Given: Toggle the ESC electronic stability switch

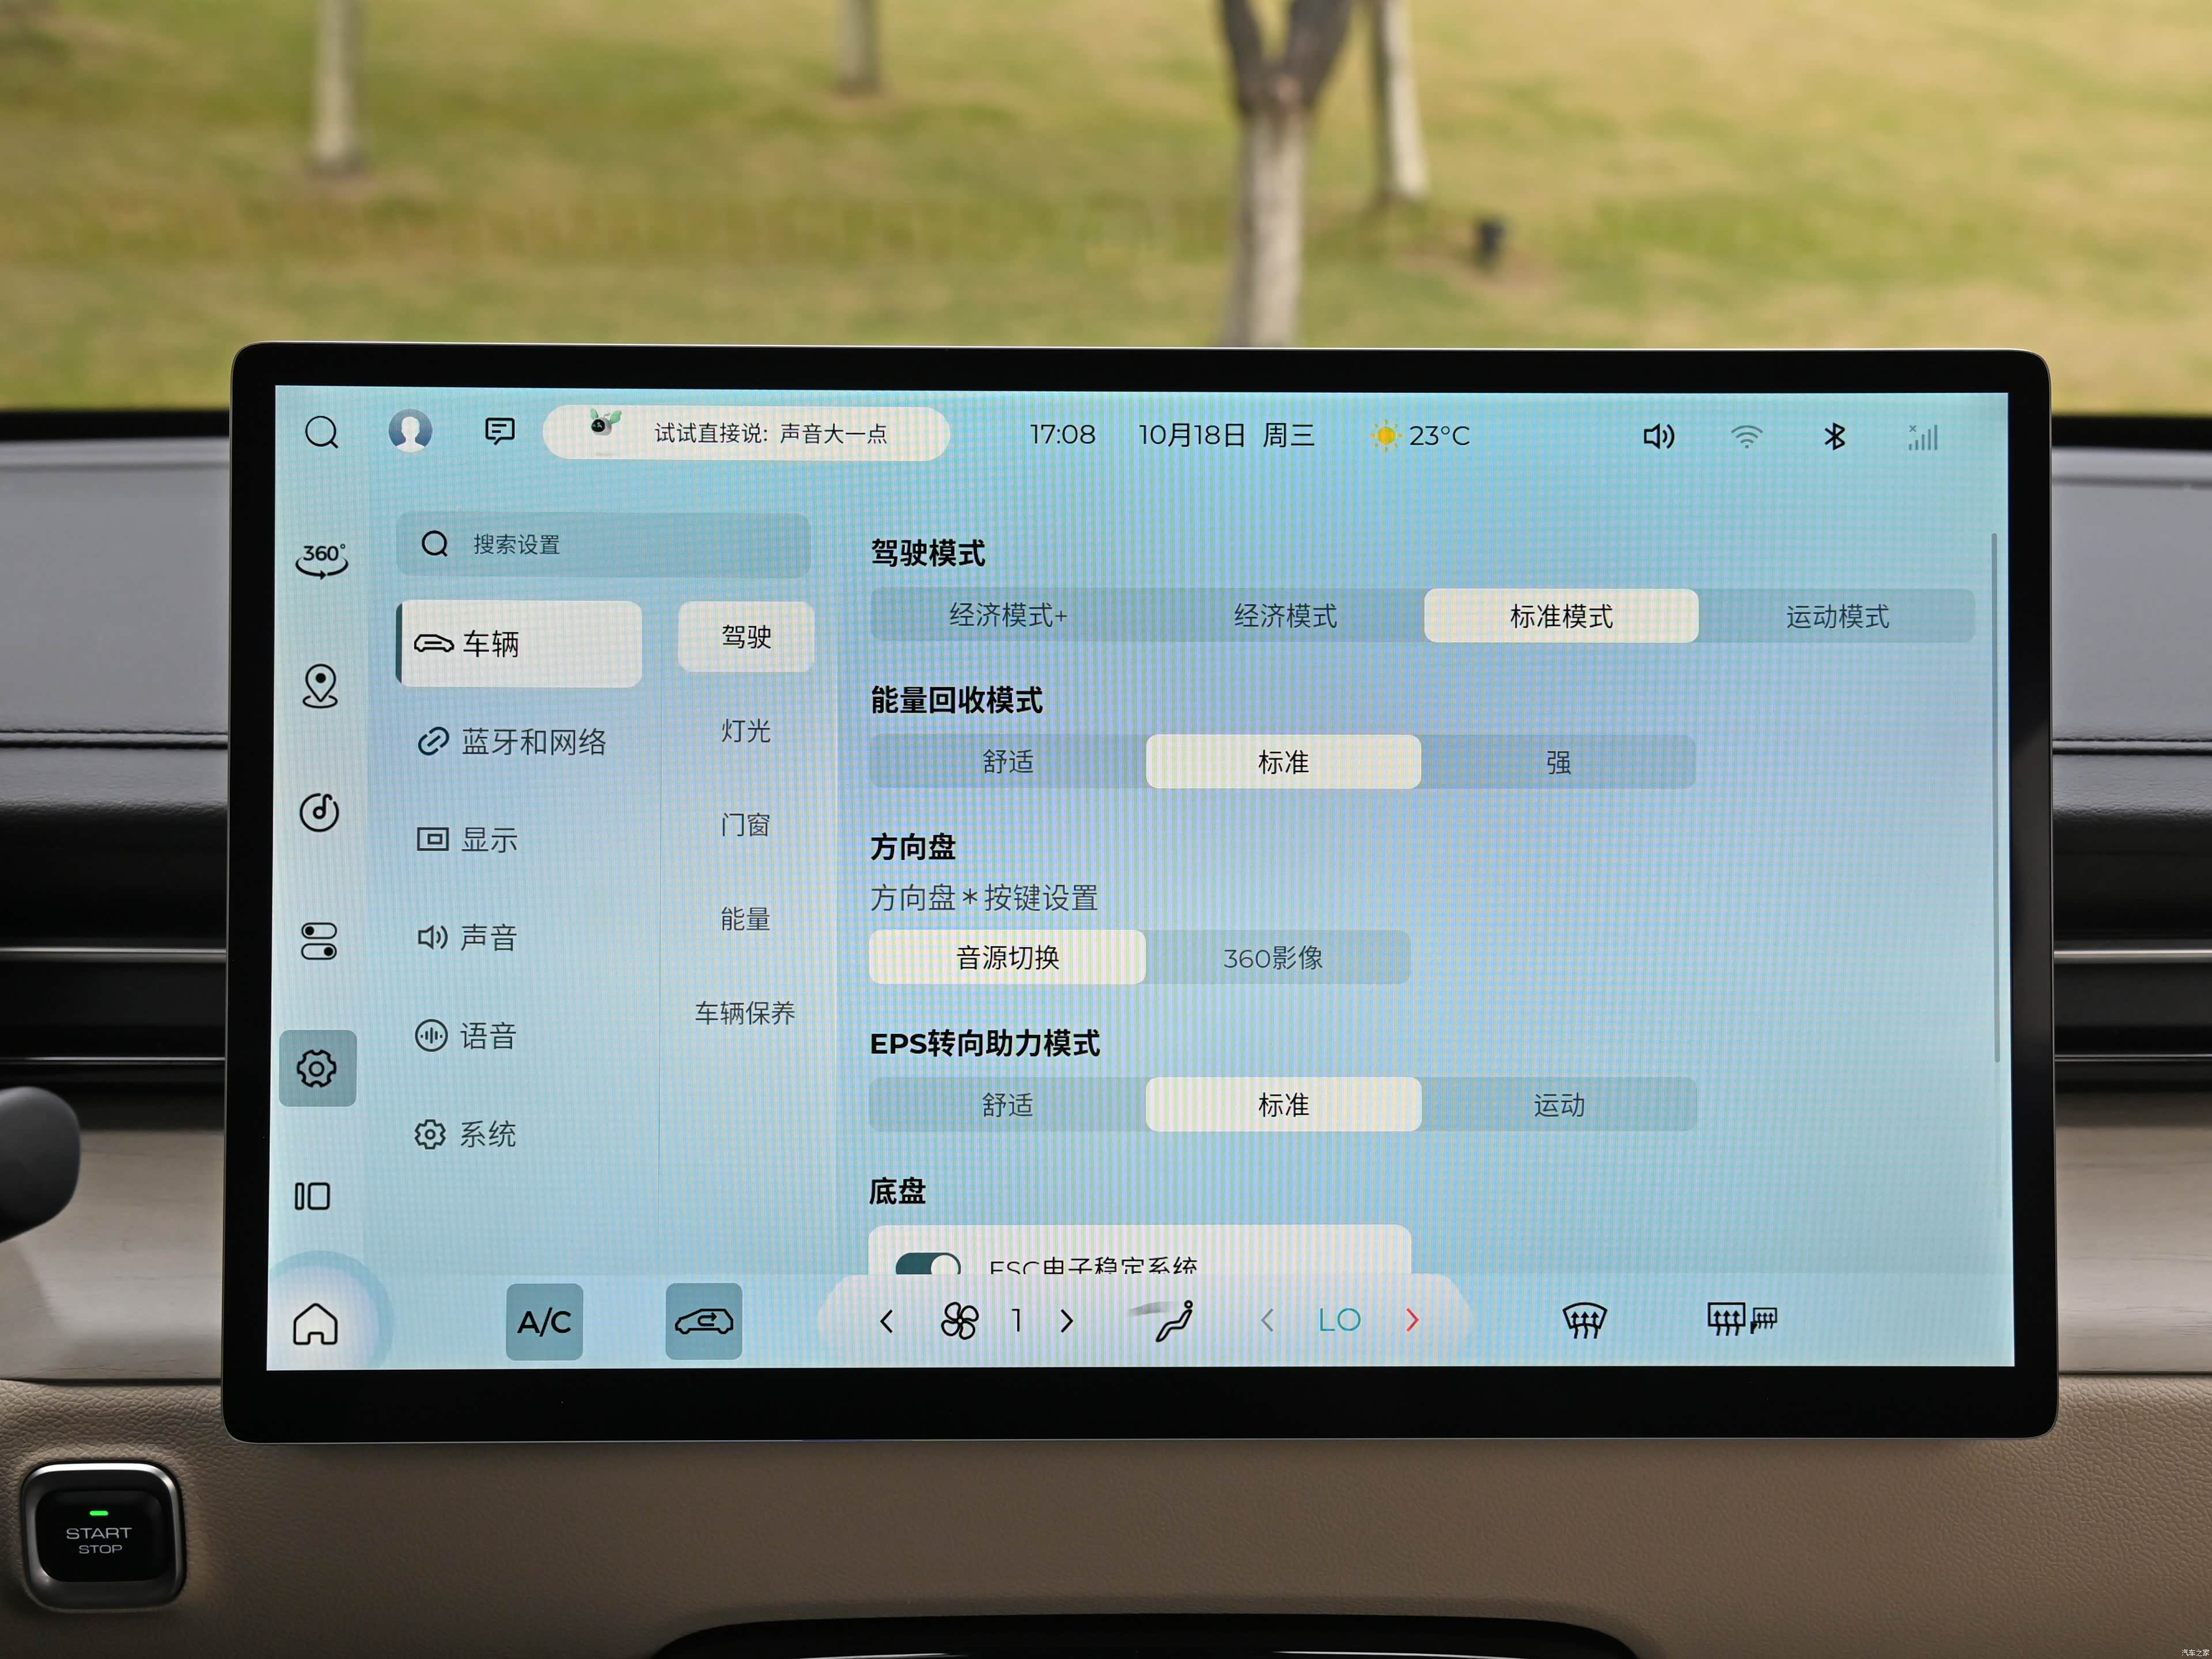Looking at the screenshot, I should click(x=927, y=1264).
